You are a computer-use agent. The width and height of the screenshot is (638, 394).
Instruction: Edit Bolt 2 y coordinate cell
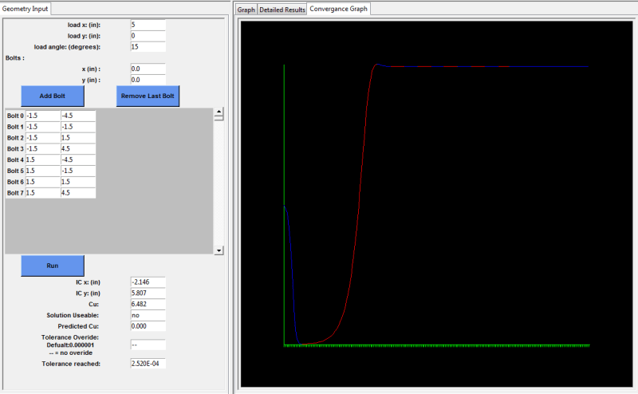78,137
